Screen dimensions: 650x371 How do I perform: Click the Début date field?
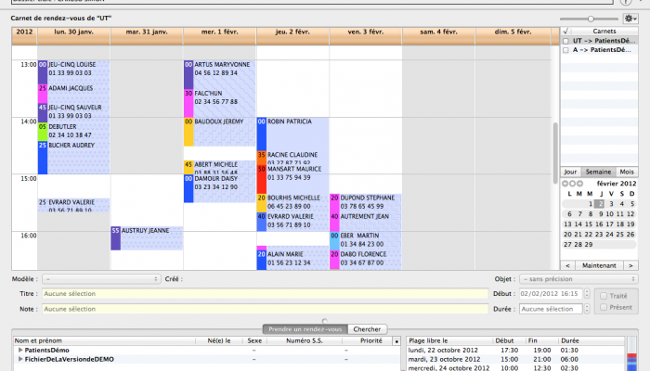click(551, 294)
